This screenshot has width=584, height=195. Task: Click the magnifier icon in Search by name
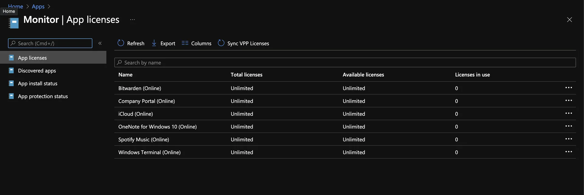[x=120, y=62]
